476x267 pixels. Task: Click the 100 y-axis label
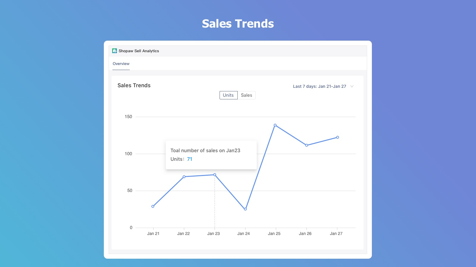click(x=129, y=154)
